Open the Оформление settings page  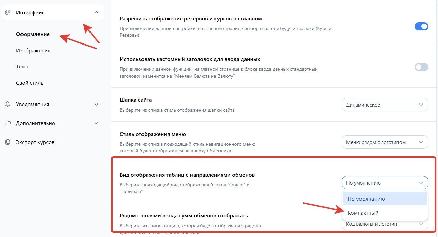coord(33,34)
